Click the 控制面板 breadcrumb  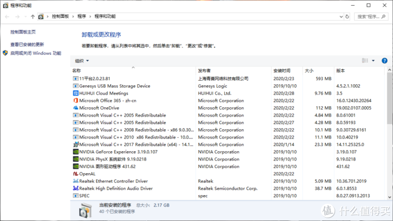pyautogui.click(x=61, y=16)
